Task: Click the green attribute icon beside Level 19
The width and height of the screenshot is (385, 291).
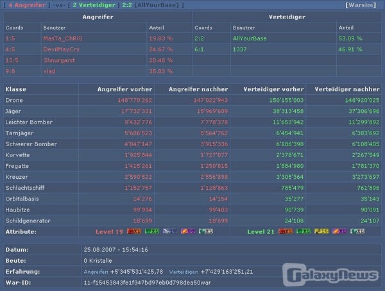Action: pyautogui.click(x=151, y=231)
